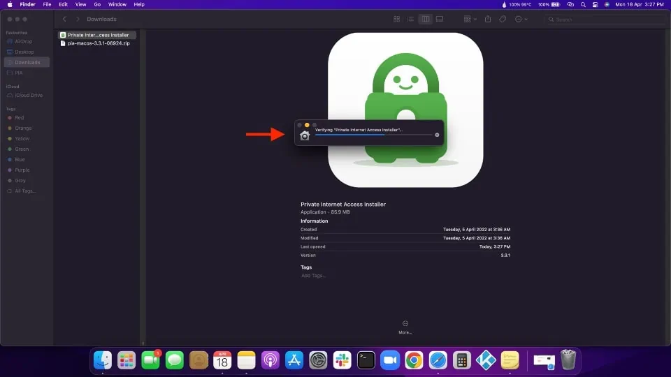Screen dimensions: 671x377
Task: Click the Spotlight search menu bar icon
Action: click(583, 4)
